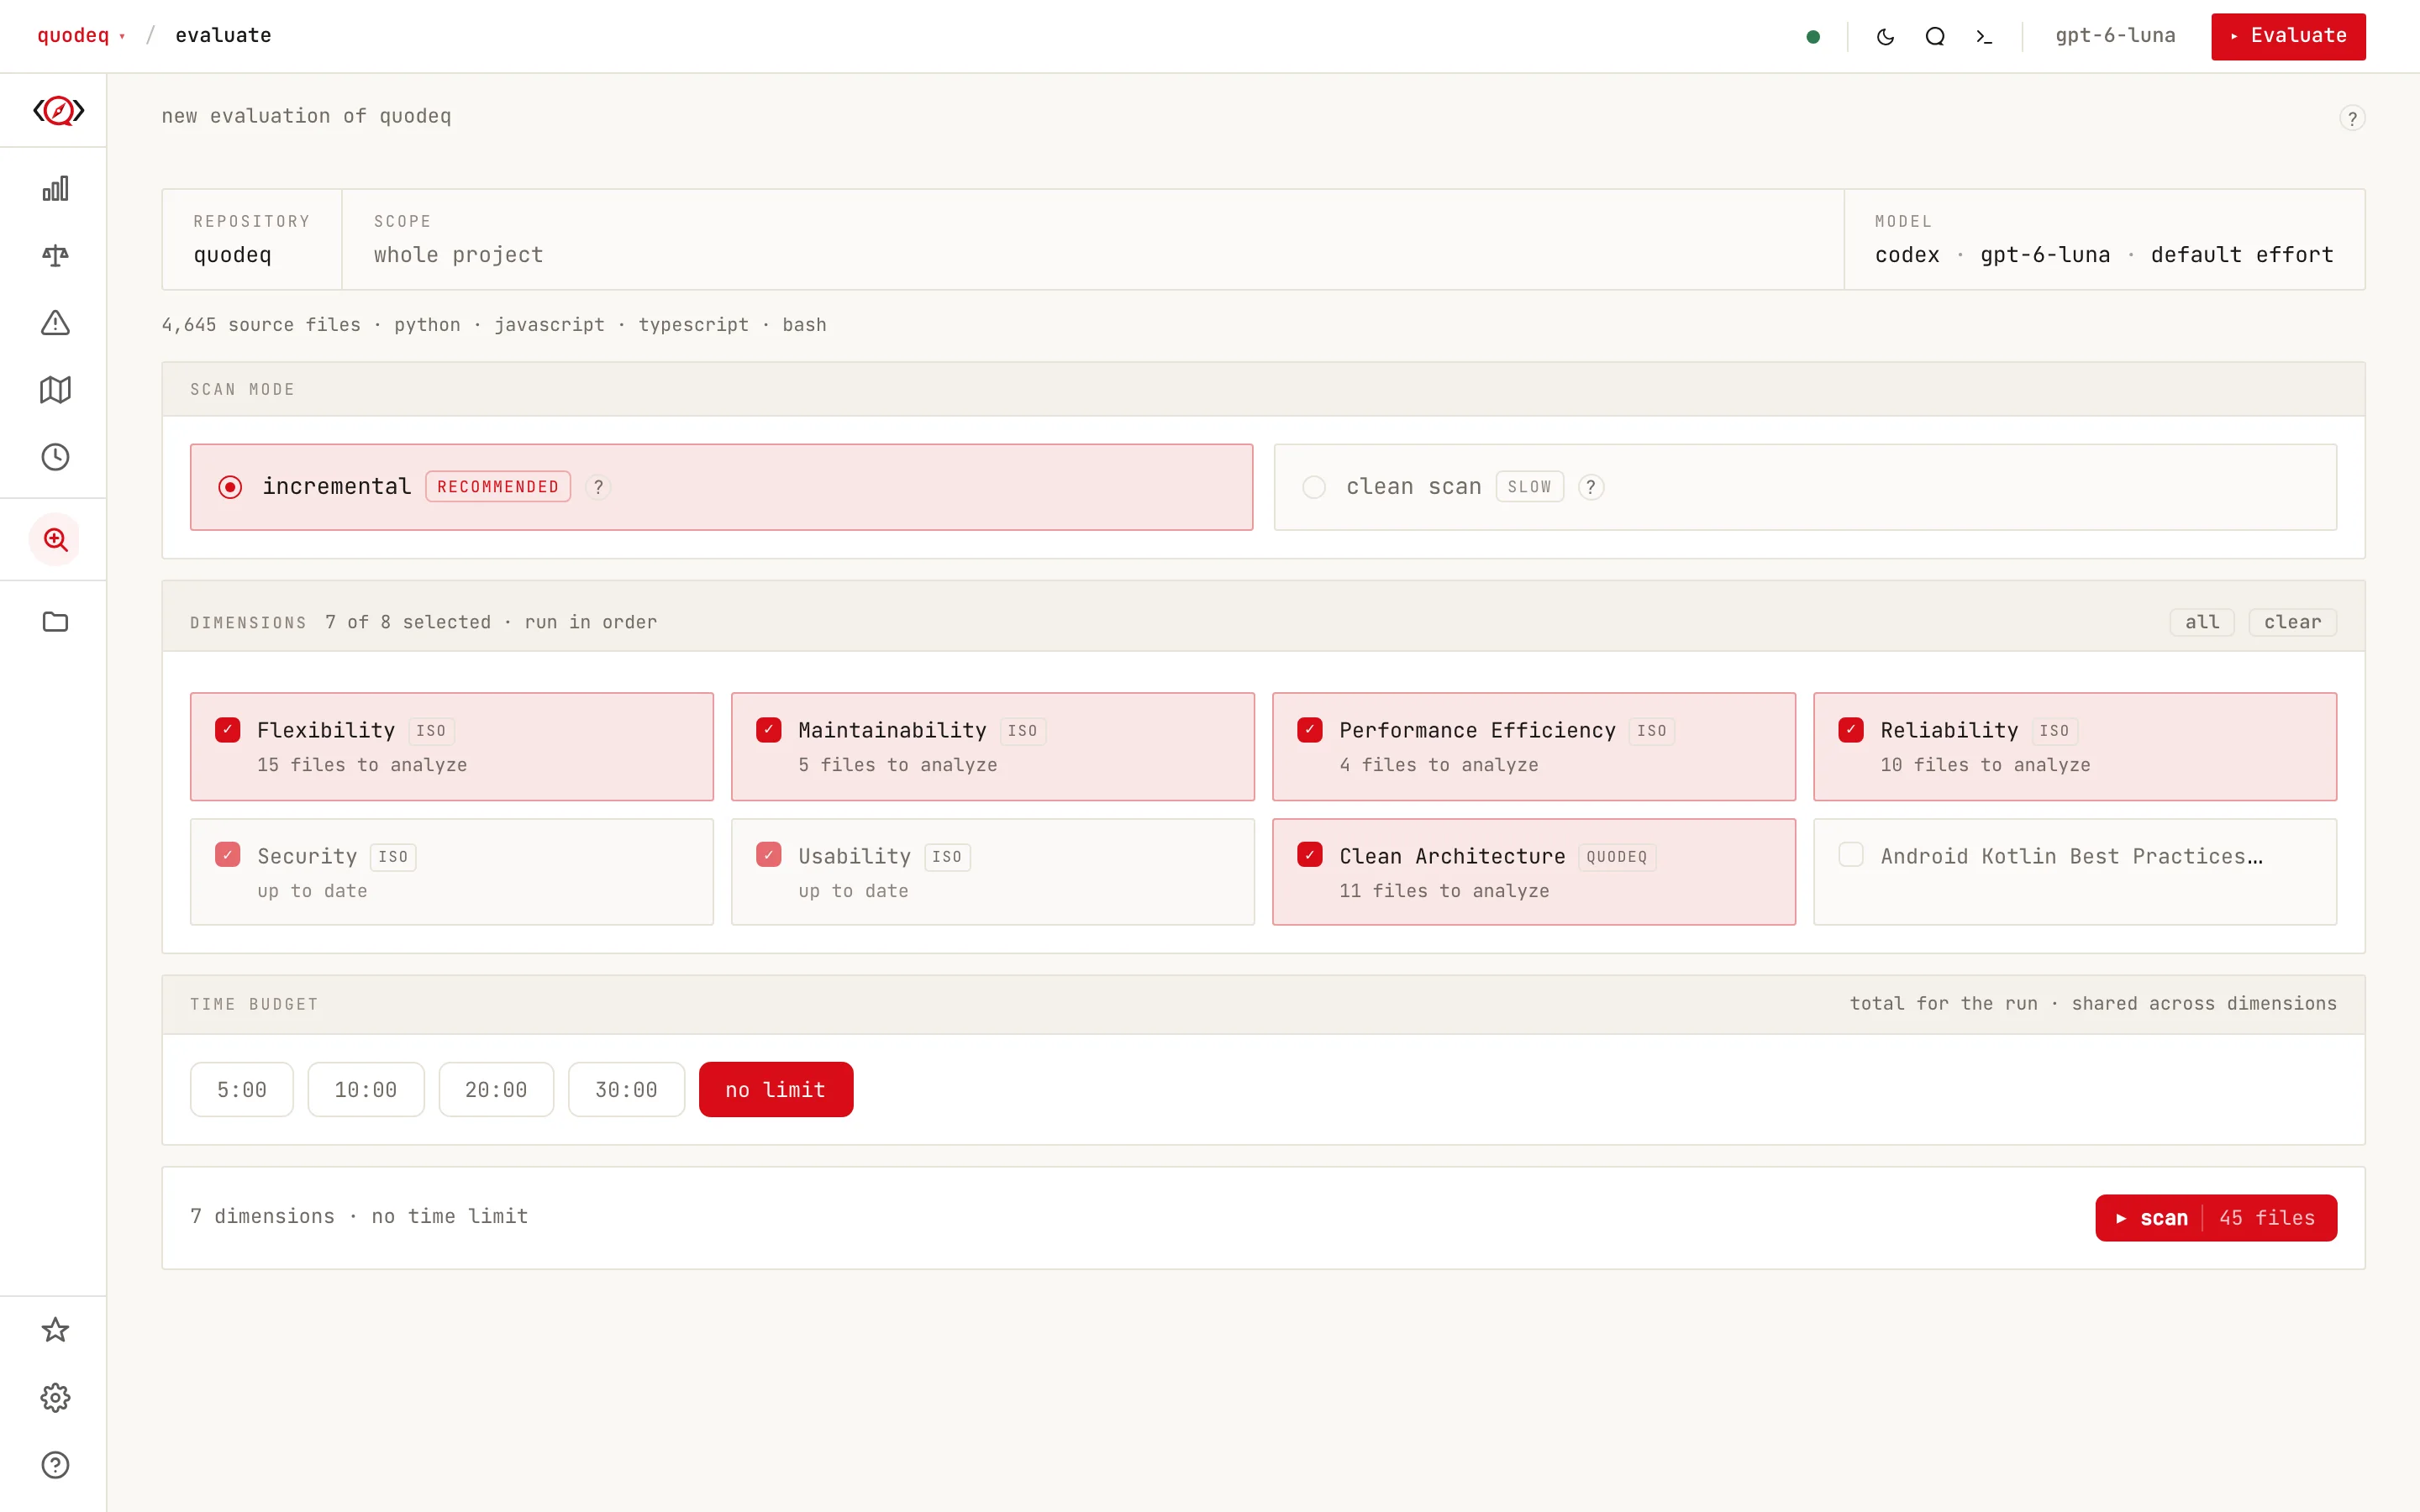Open the balance scales sidebar icon

[x=55, y=256]
